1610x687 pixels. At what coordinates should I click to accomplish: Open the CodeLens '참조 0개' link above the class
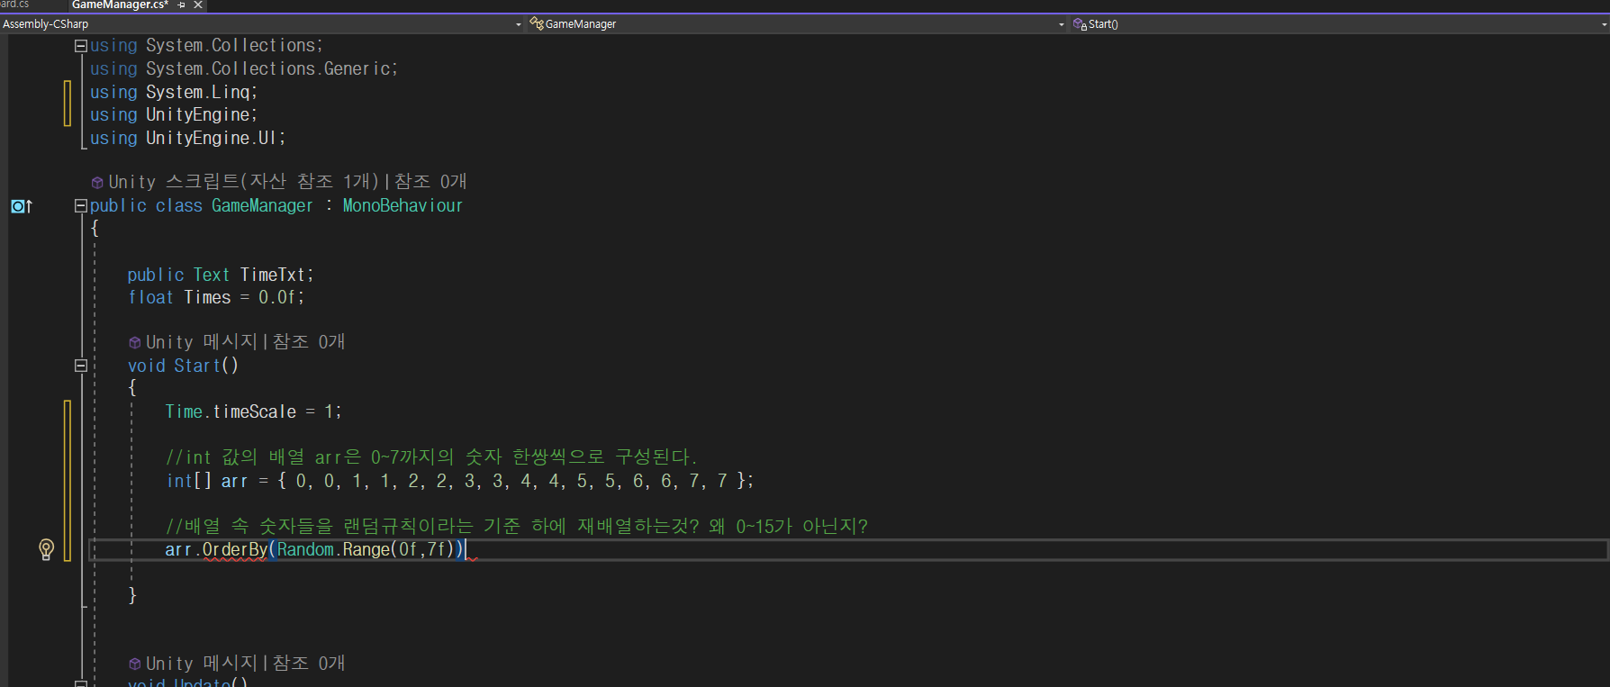click(430, 182)
